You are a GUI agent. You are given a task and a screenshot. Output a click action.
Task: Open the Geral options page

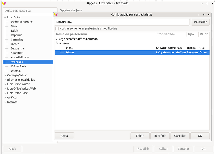tap(14, 26)
